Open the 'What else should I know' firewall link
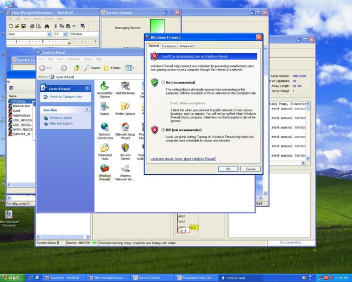The width and height of the screenshot is (352, 282). click(183, 159)
